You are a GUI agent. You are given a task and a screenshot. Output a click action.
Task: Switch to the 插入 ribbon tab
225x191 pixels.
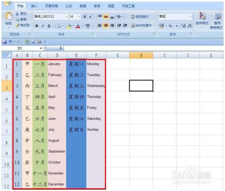34,6
